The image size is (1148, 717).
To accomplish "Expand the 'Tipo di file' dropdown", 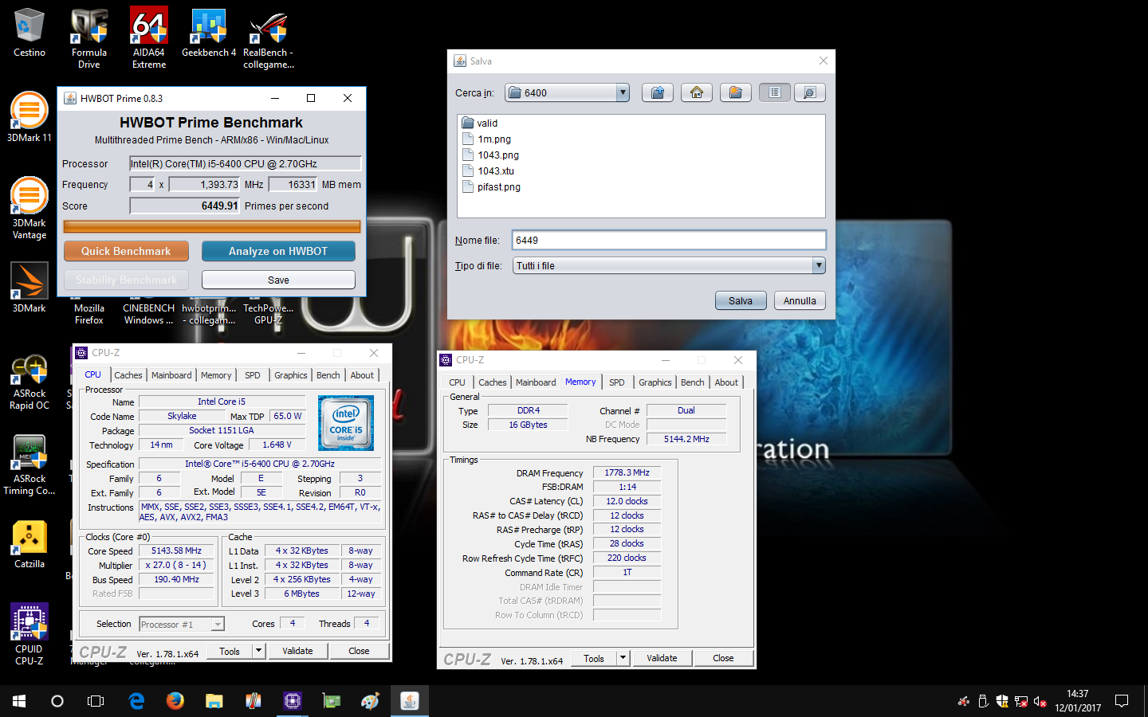I will pos(818,265).
